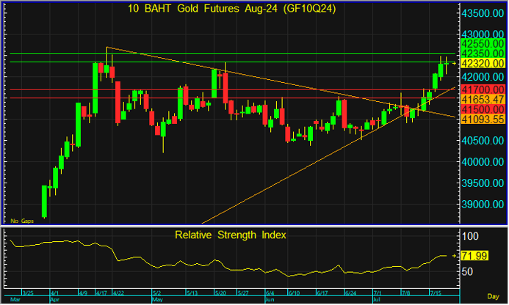Viewport: 509px width, 305px height.
Task: Click the Jun month label on the time axis
Action: point(269,301)
